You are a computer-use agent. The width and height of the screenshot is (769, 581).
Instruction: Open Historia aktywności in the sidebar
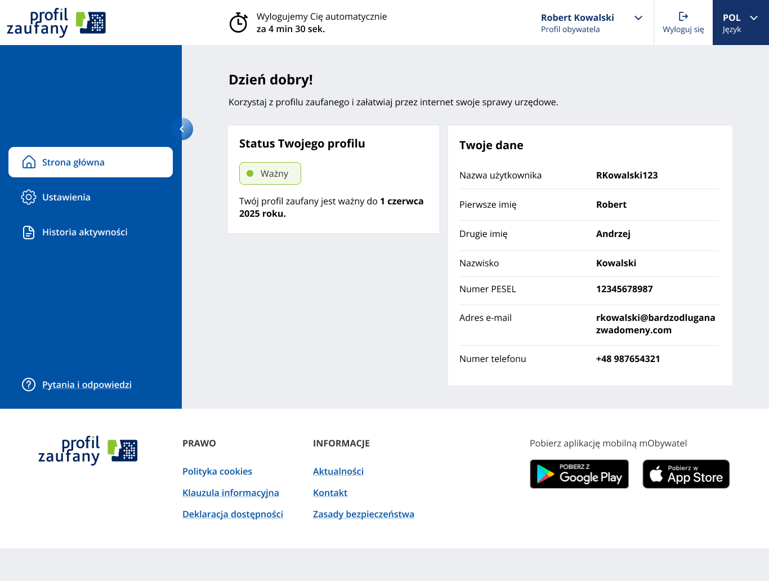[84, 232]
